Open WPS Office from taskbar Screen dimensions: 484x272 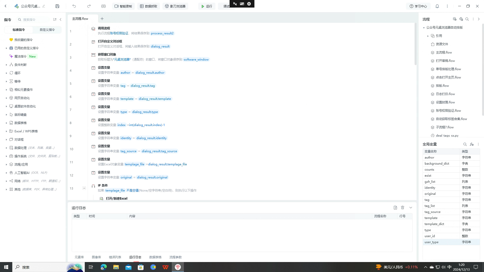pos(166,267)
